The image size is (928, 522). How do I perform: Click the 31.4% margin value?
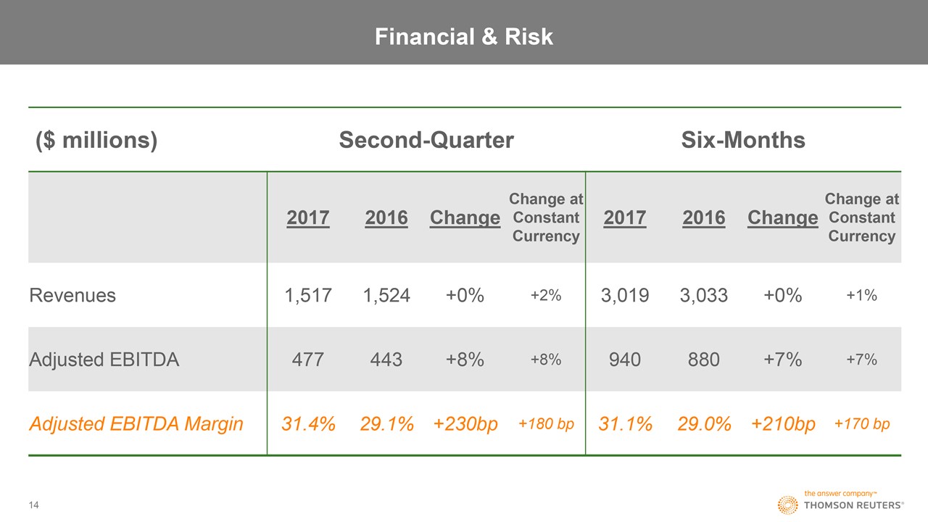tap(308, 423)
